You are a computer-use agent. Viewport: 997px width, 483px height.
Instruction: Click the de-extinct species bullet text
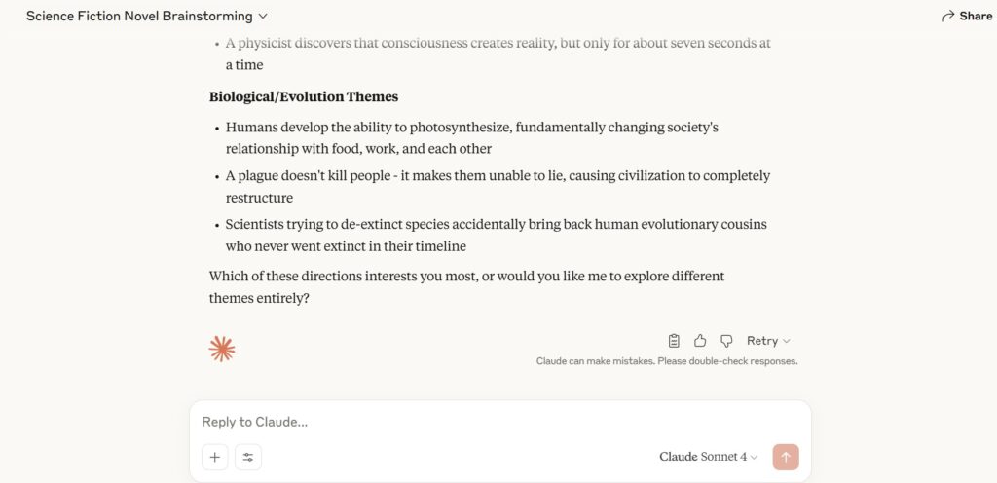click(x=496, y=235)
